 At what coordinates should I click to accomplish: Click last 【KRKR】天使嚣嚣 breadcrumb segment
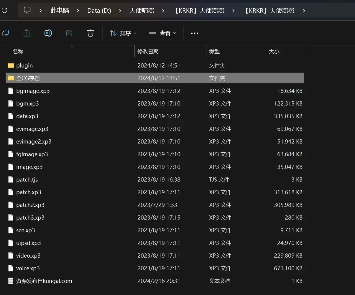269,11
